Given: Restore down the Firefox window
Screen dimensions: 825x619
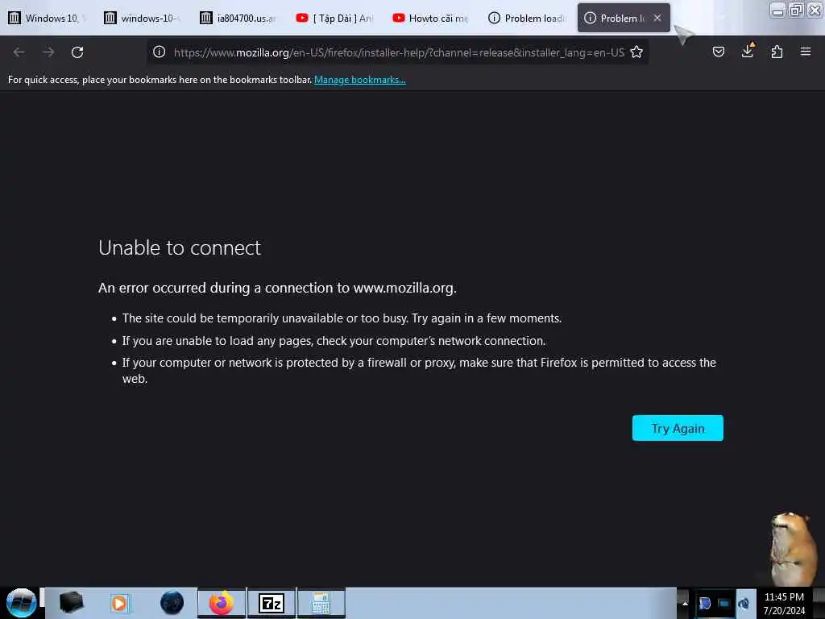Looking at the screenshot, I should [x=796, y=10].
